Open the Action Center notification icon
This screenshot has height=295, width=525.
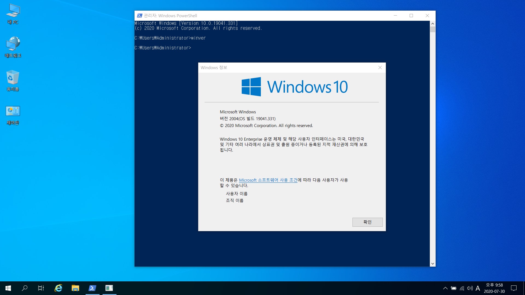pos(514,288)
